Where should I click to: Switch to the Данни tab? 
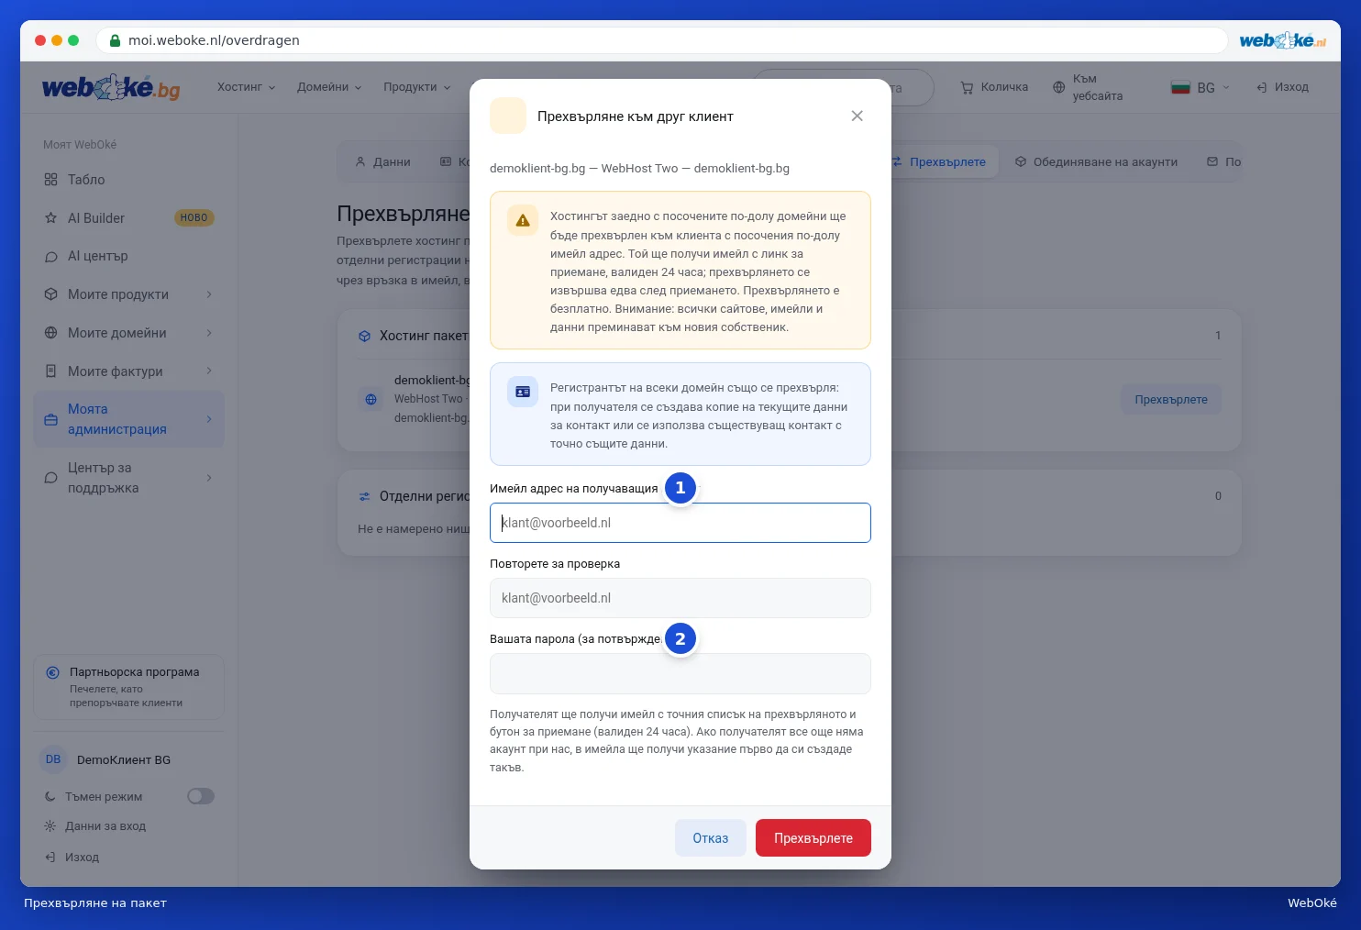pos(382,162)
